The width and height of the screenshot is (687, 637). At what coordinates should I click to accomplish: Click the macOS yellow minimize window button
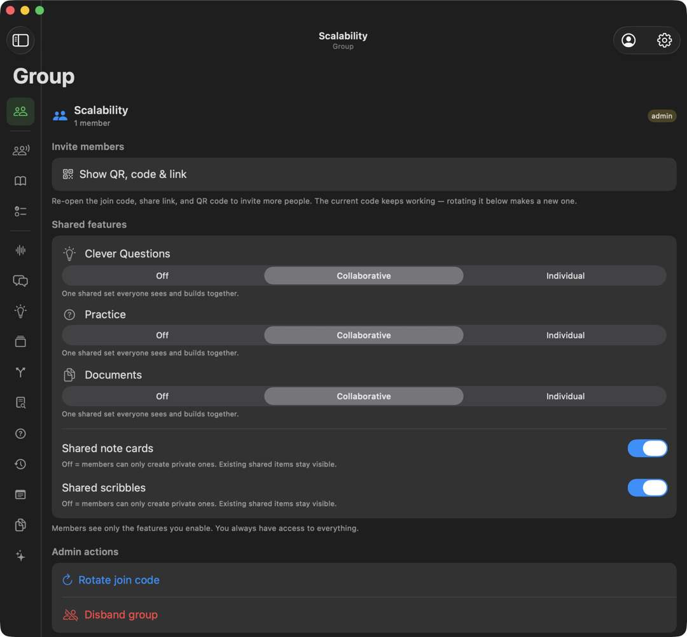point(25,11)
